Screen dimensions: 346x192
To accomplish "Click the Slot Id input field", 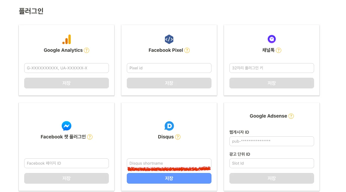I will point(272,163).
